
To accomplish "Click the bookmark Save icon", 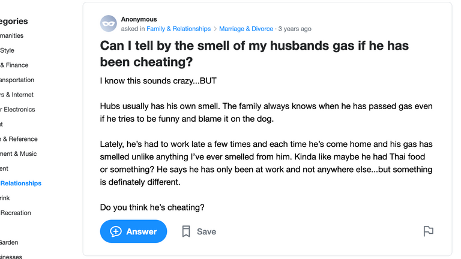I will coord(186,231).
